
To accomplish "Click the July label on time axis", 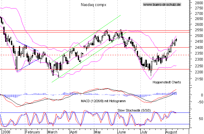I will (144, 132).
